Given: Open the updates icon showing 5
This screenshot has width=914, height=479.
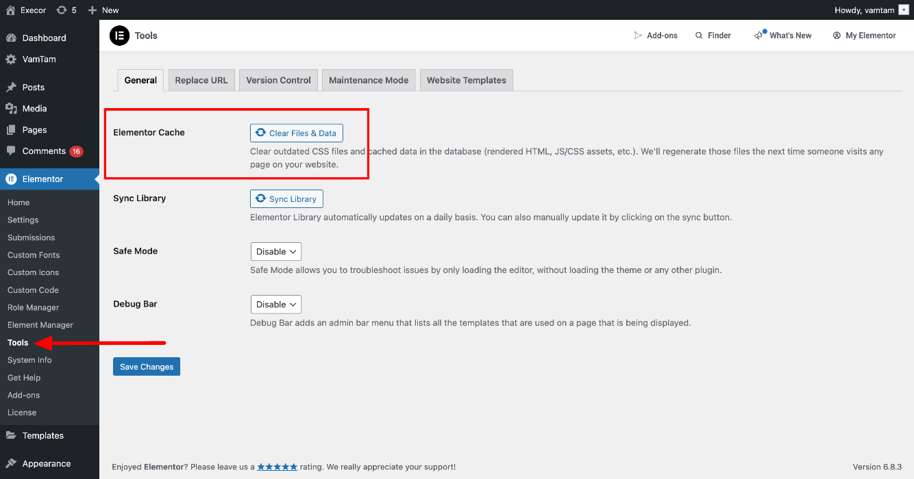Looking at the screenshot, I should [62, 10].
